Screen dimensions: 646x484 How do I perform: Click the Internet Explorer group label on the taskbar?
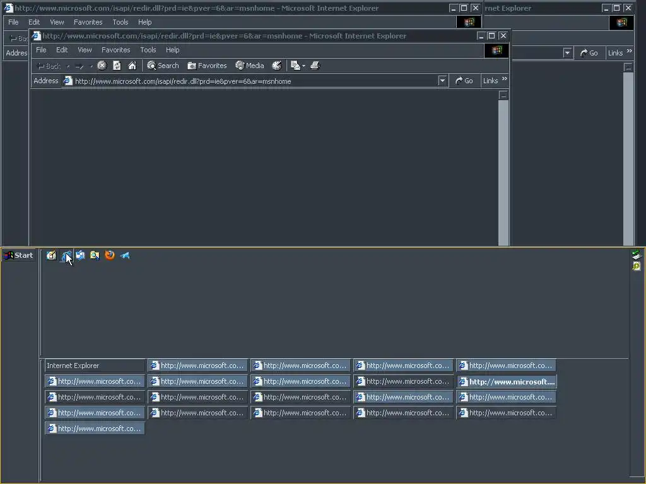tap(95, 366)
